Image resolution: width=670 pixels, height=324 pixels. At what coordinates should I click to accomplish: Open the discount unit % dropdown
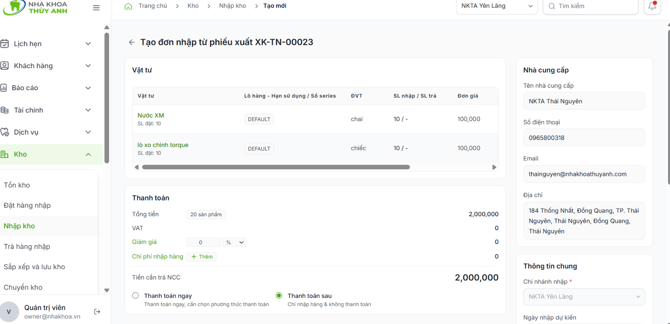pos(234,242)
